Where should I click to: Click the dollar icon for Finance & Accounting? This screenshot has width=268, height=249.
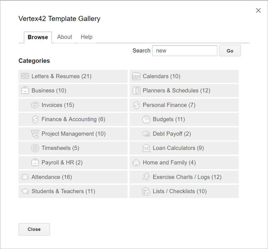[35, 119]
